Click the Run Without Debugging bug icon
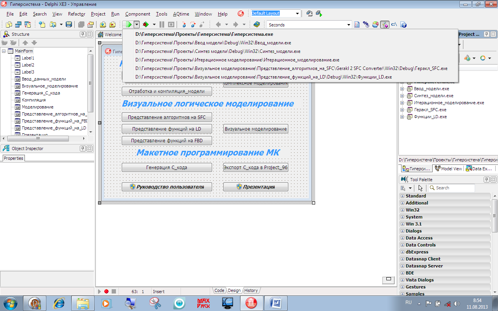The image size is (498, 311). pyautogui.click(x=146, y=24)
